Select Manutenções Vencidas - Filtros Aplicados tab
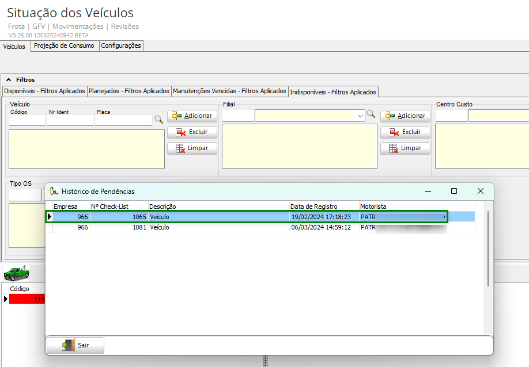529x367 pixels. 229,91
